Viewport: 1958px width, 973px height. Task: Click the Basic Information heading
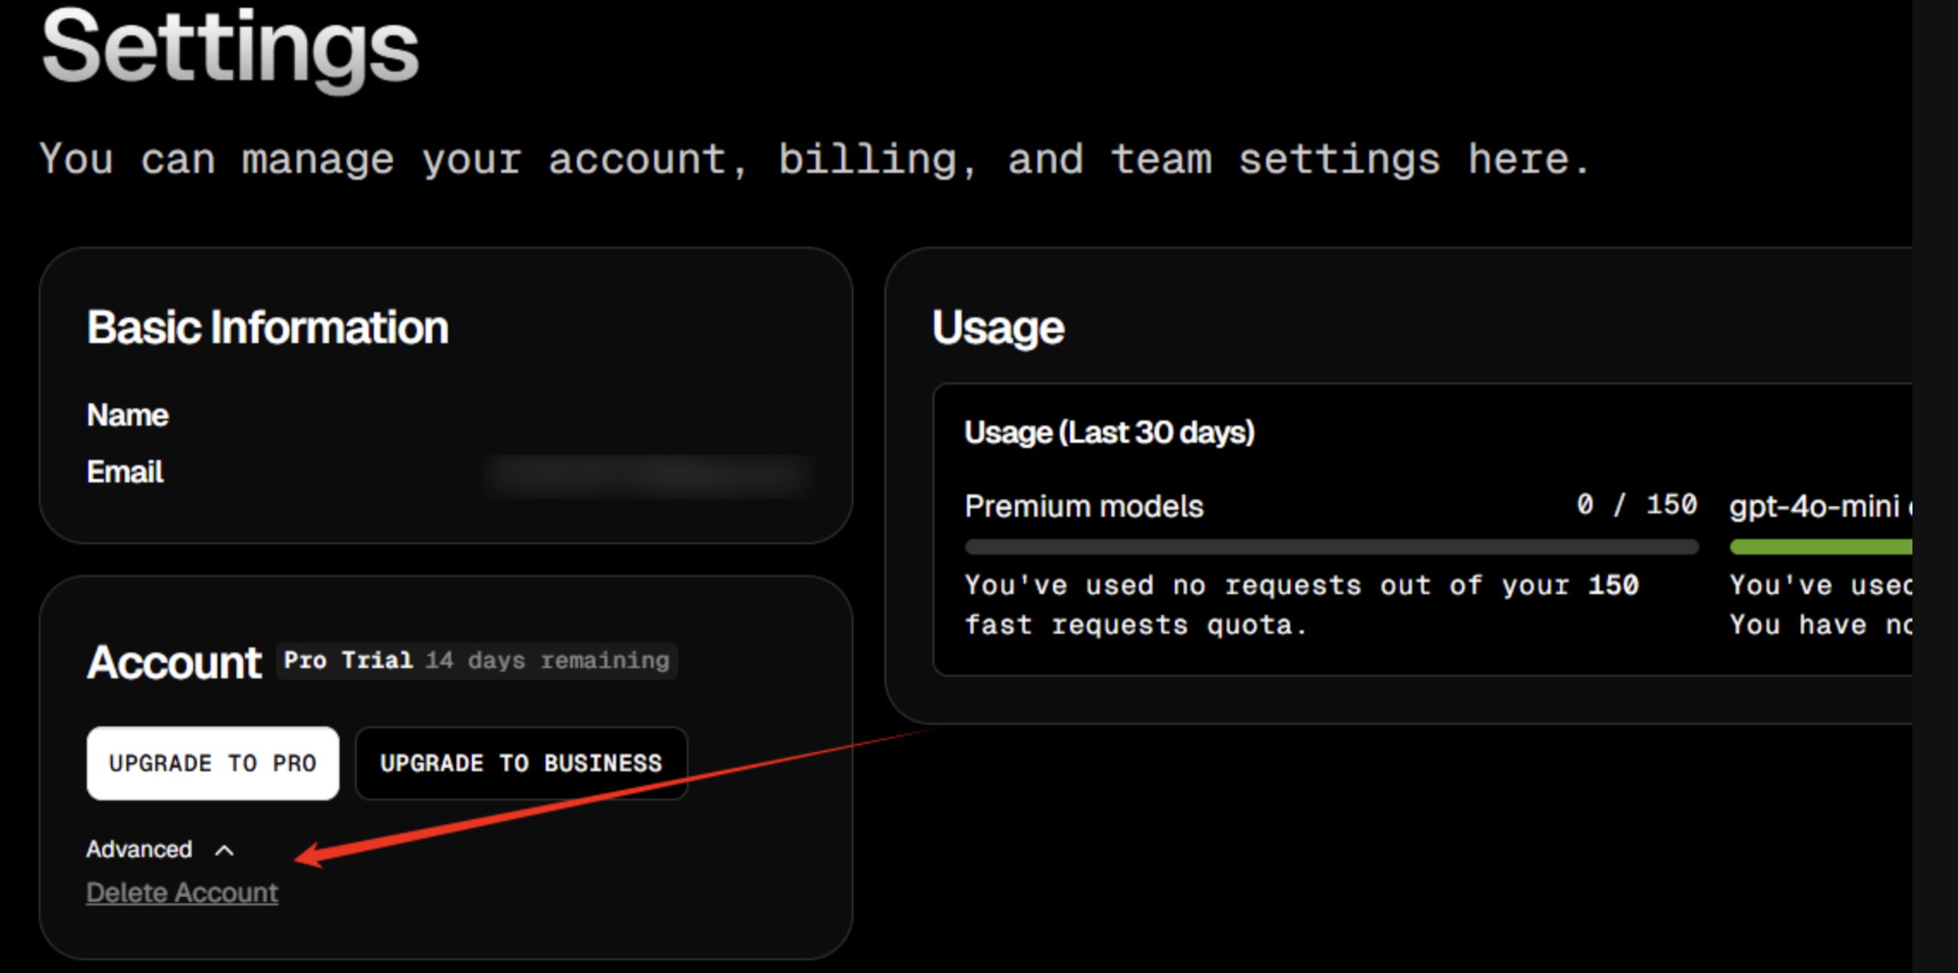[267, 327]
